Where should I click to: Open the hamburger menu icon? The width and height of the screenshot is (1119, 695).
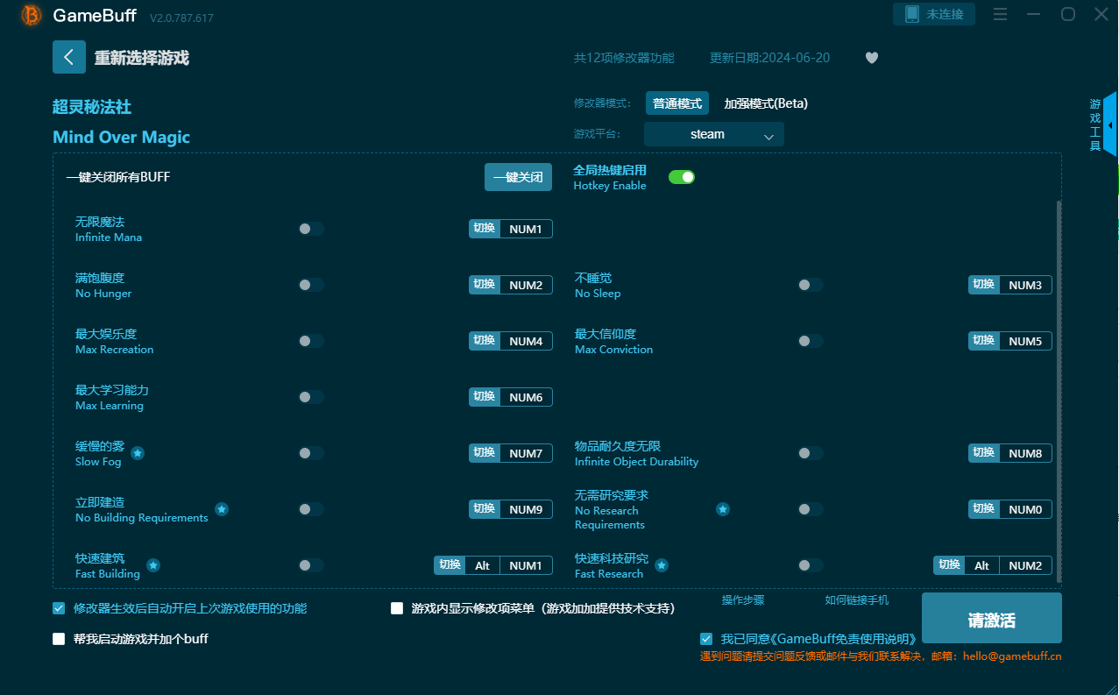click(1001, 14)
